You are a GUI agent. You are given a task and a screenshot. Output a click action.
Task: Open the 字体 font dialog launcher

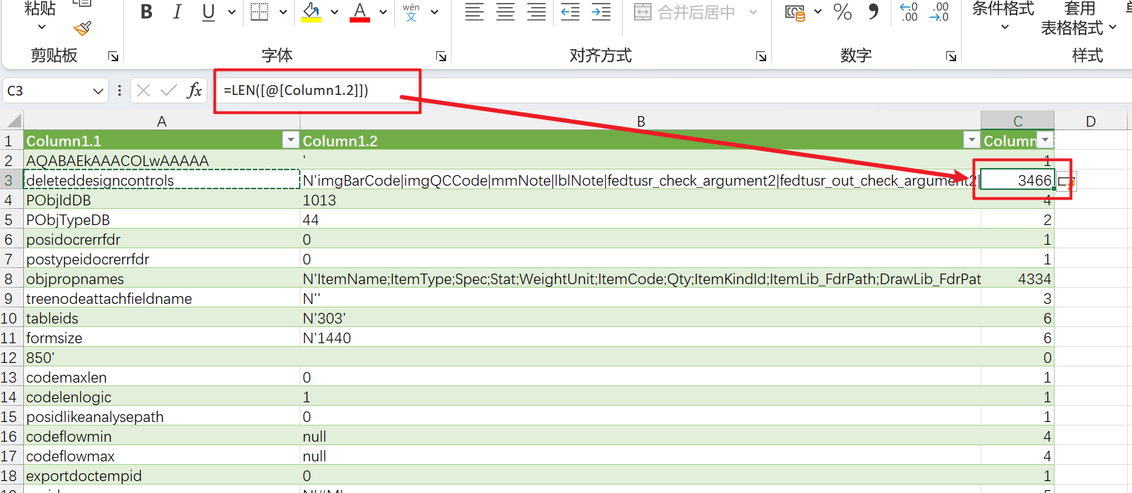coord(441,56)
